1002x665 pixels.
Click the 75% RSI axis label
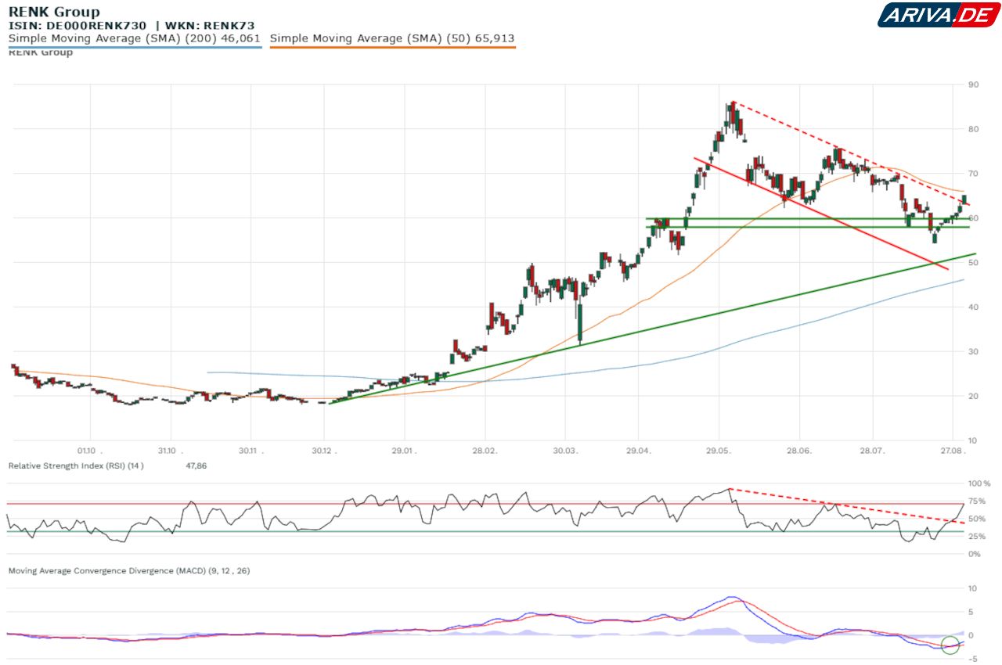pyautogui.click(x=977, y=501)
